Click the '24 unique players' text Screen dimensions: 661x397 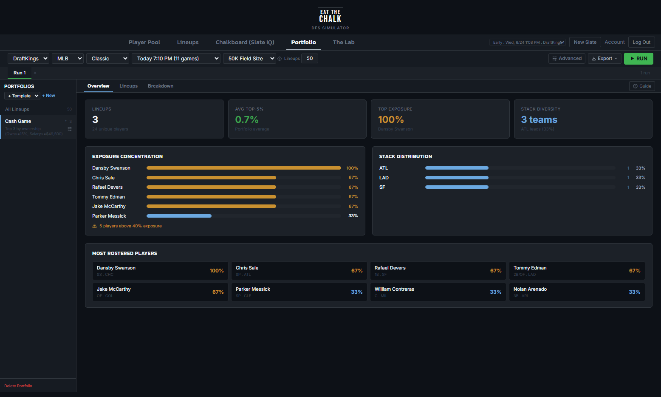click(110, 129)
